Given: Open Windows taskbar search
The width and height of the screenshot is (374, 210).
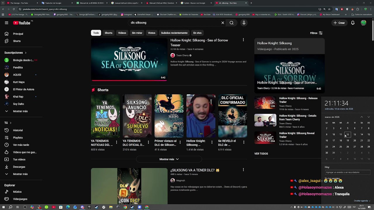Looking at the screenshot, I should (11, 207).
